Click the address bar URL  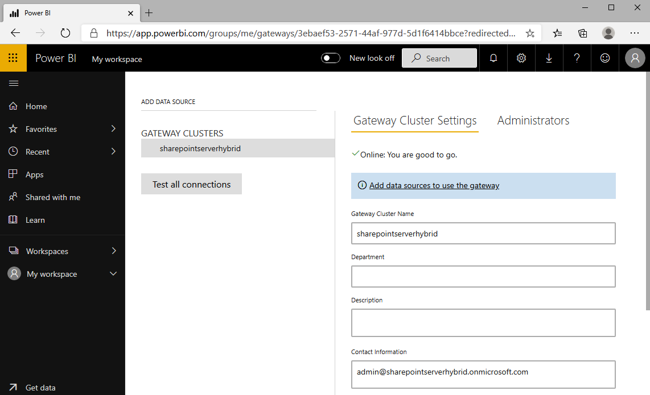(x=311, y=33)
